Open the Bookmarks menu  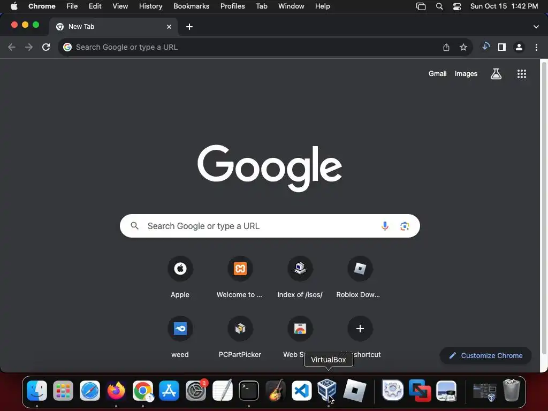191,6
